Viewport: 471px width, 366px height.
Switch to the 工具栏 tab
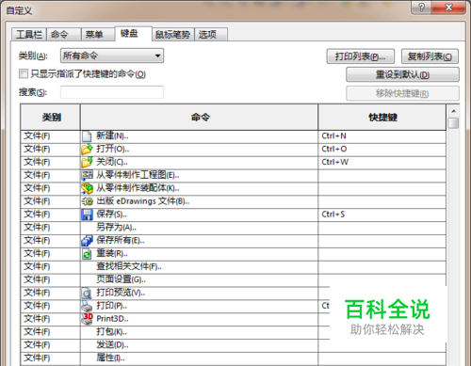pyautogui.click(x=29, y=34)
